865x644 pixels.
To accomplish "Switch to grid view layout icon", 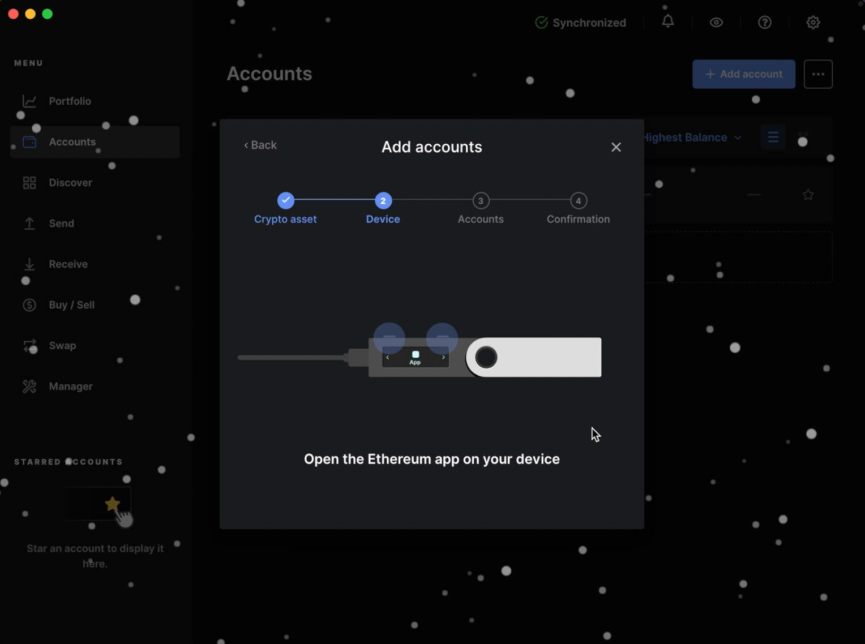I will 803,138.
